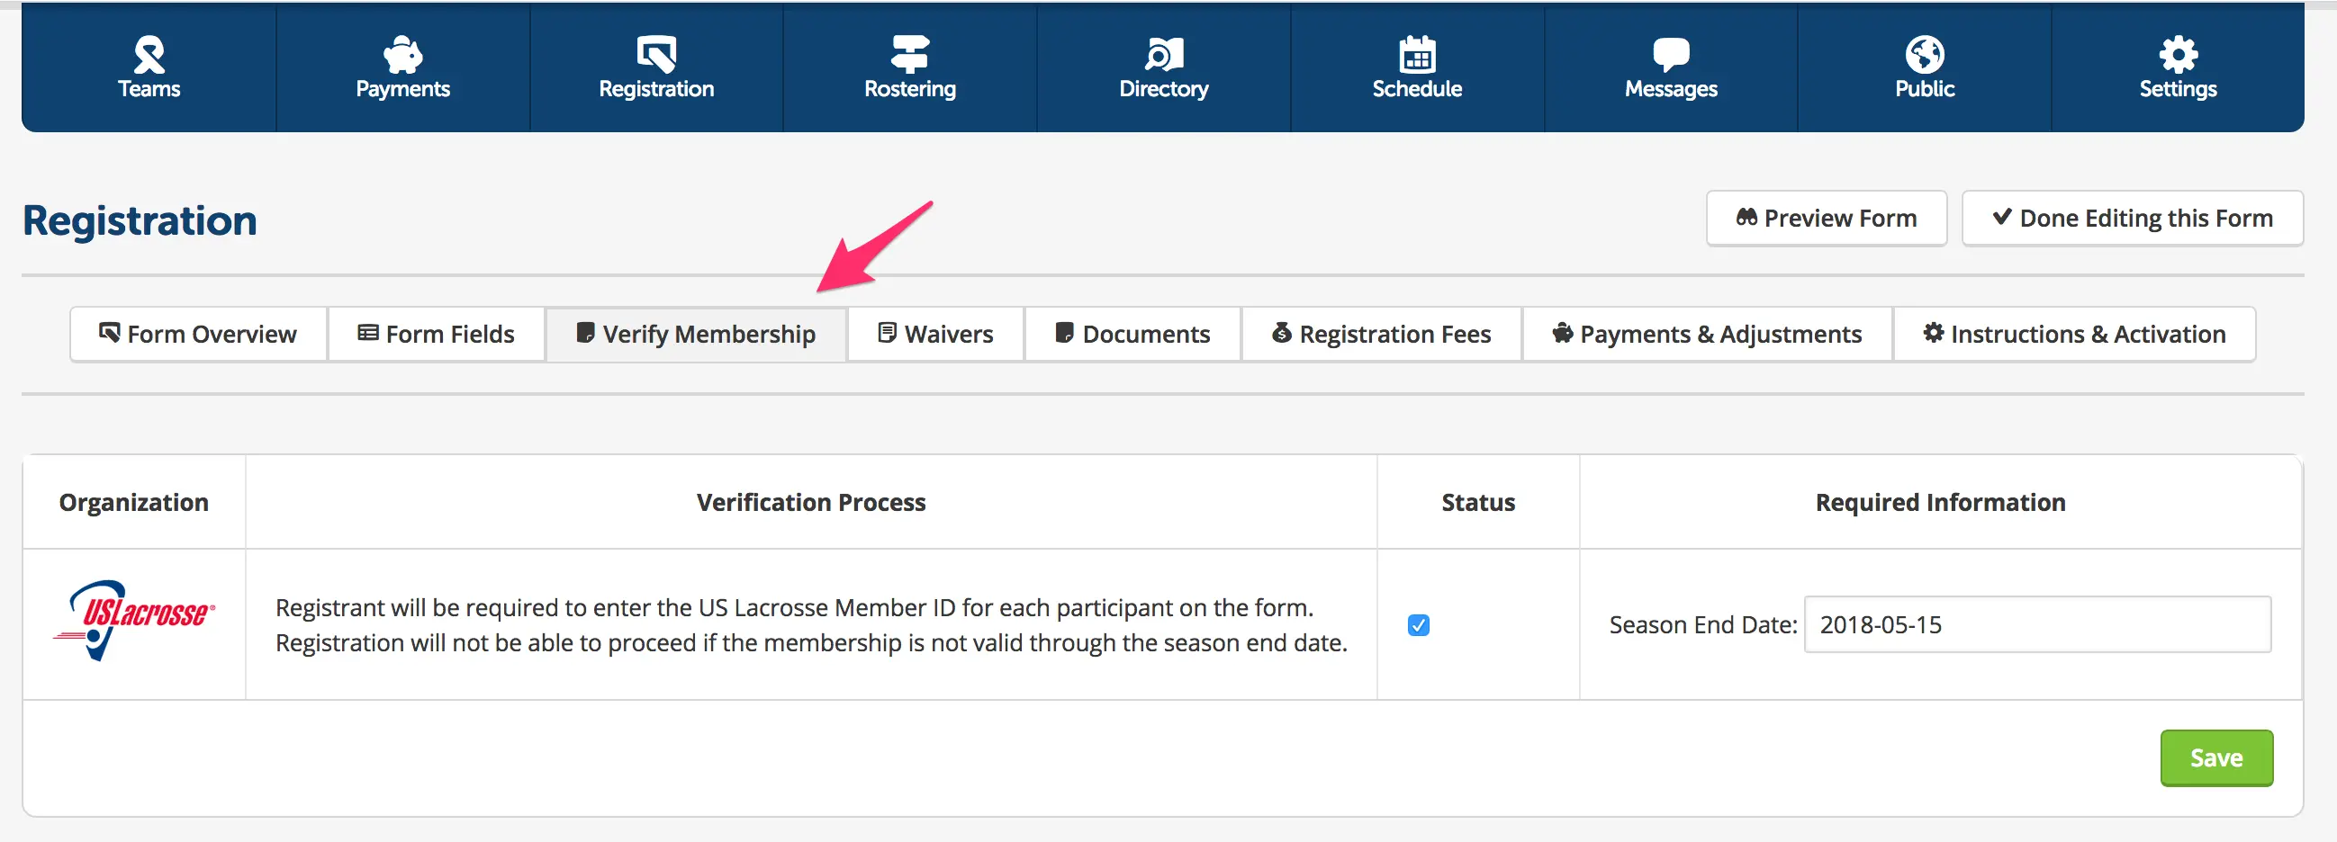Open the Messages chat bubble icon

(1671, 54)
